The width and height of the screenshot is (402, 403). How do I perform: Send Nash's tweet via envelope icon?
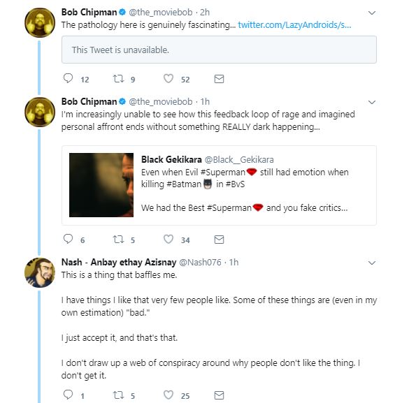[219, 395]
